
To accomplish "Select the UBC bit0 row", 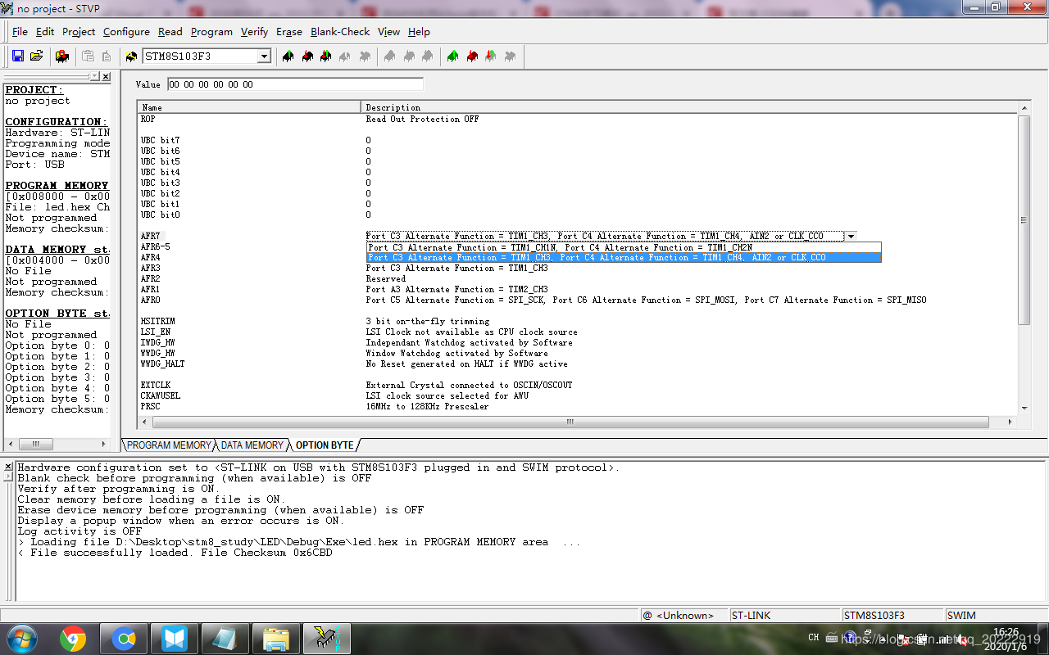I will [x=578, y=215].
